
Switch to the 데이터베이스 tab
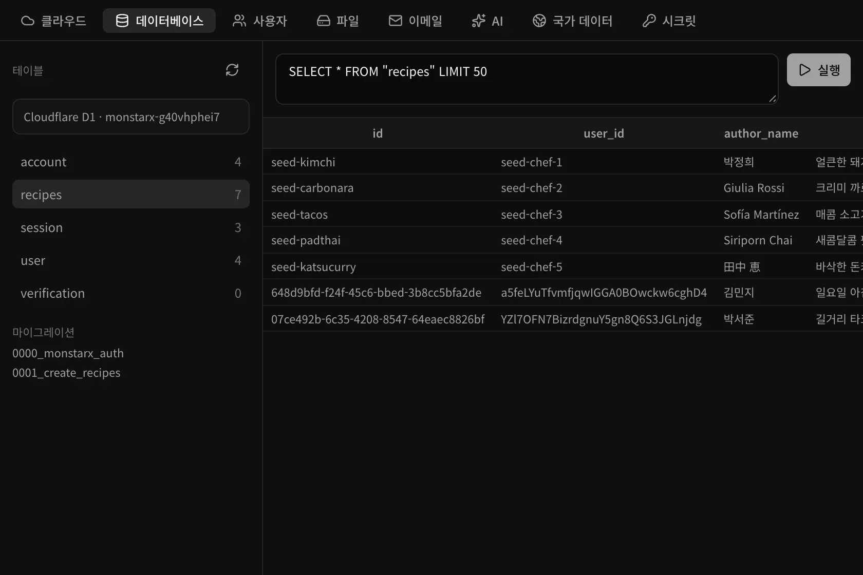[x=159, y=21]
